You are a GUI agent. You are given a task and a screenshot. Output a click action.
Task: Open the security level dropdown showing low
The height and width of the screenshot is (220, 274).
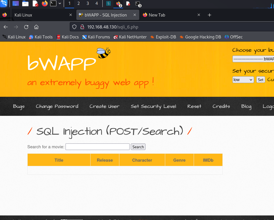pos(243,80)
